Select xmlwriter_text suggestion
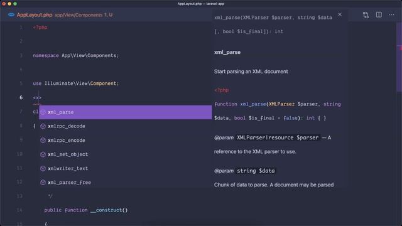This screenshot has width=402, height=226. click(126, 168)
